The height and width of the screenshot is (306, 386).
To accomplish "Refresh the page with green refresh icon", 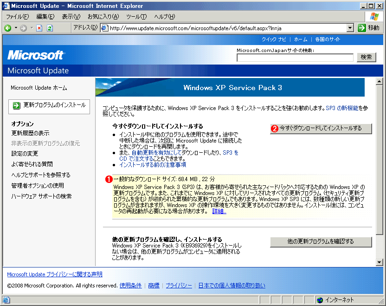I will (50, 28).
